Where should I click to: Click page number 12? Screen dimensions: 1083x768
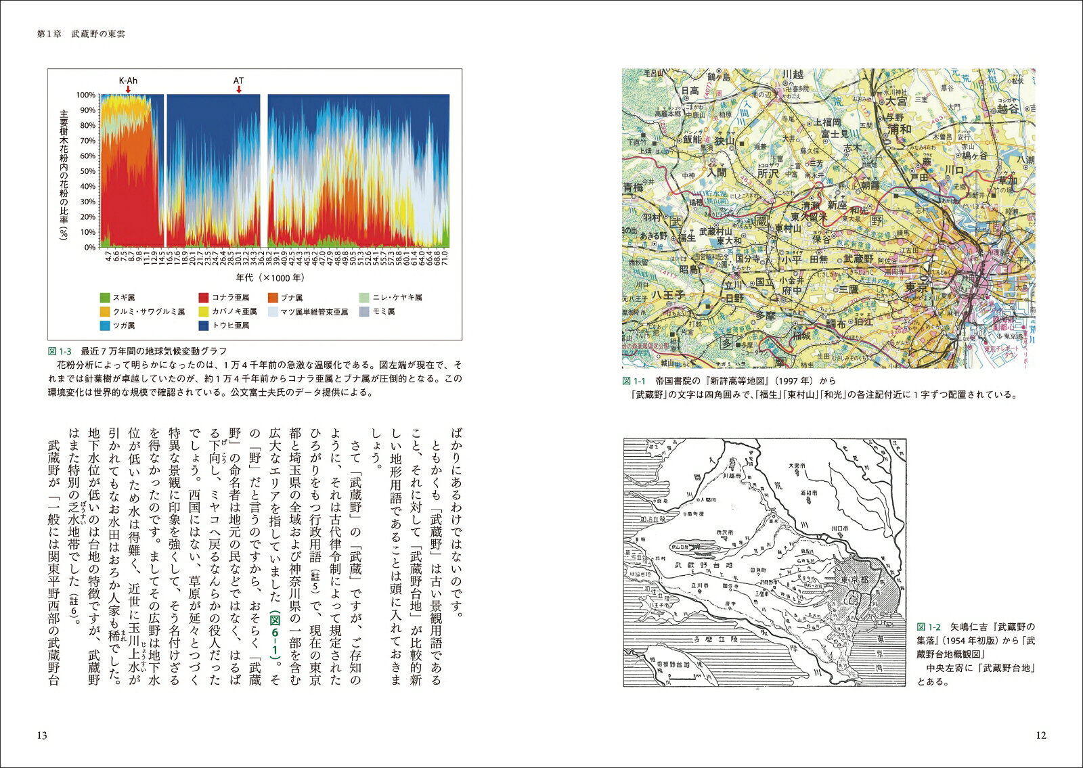tap(1041, 736)
